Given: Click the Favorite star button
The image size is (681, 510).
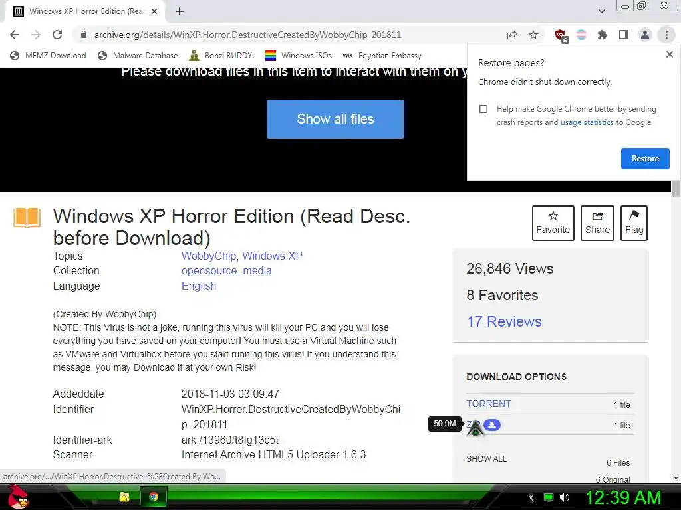Looking at the screenshot, I should 553,223.
